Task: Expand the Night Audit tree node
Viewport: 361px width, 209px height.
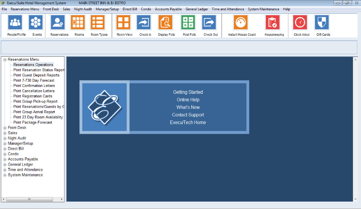Action: click(x=5, y=138)
